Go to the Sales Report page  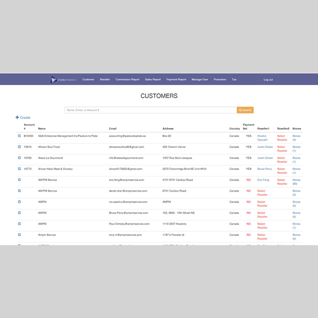tap(153, 79)
